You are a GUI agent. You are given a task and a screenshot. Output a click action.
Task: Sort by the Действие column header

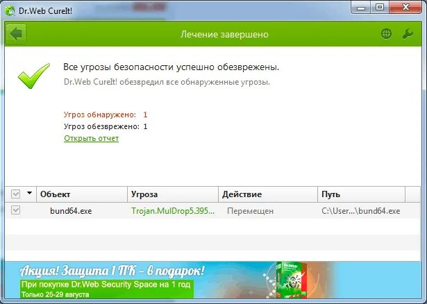268,194
